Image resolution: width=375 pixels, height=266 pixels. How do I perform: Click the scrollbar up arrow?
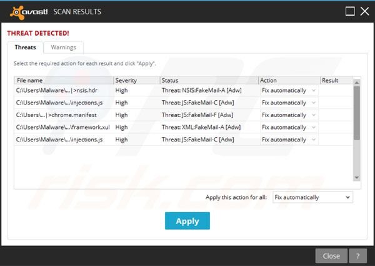[x=357, y=83]
